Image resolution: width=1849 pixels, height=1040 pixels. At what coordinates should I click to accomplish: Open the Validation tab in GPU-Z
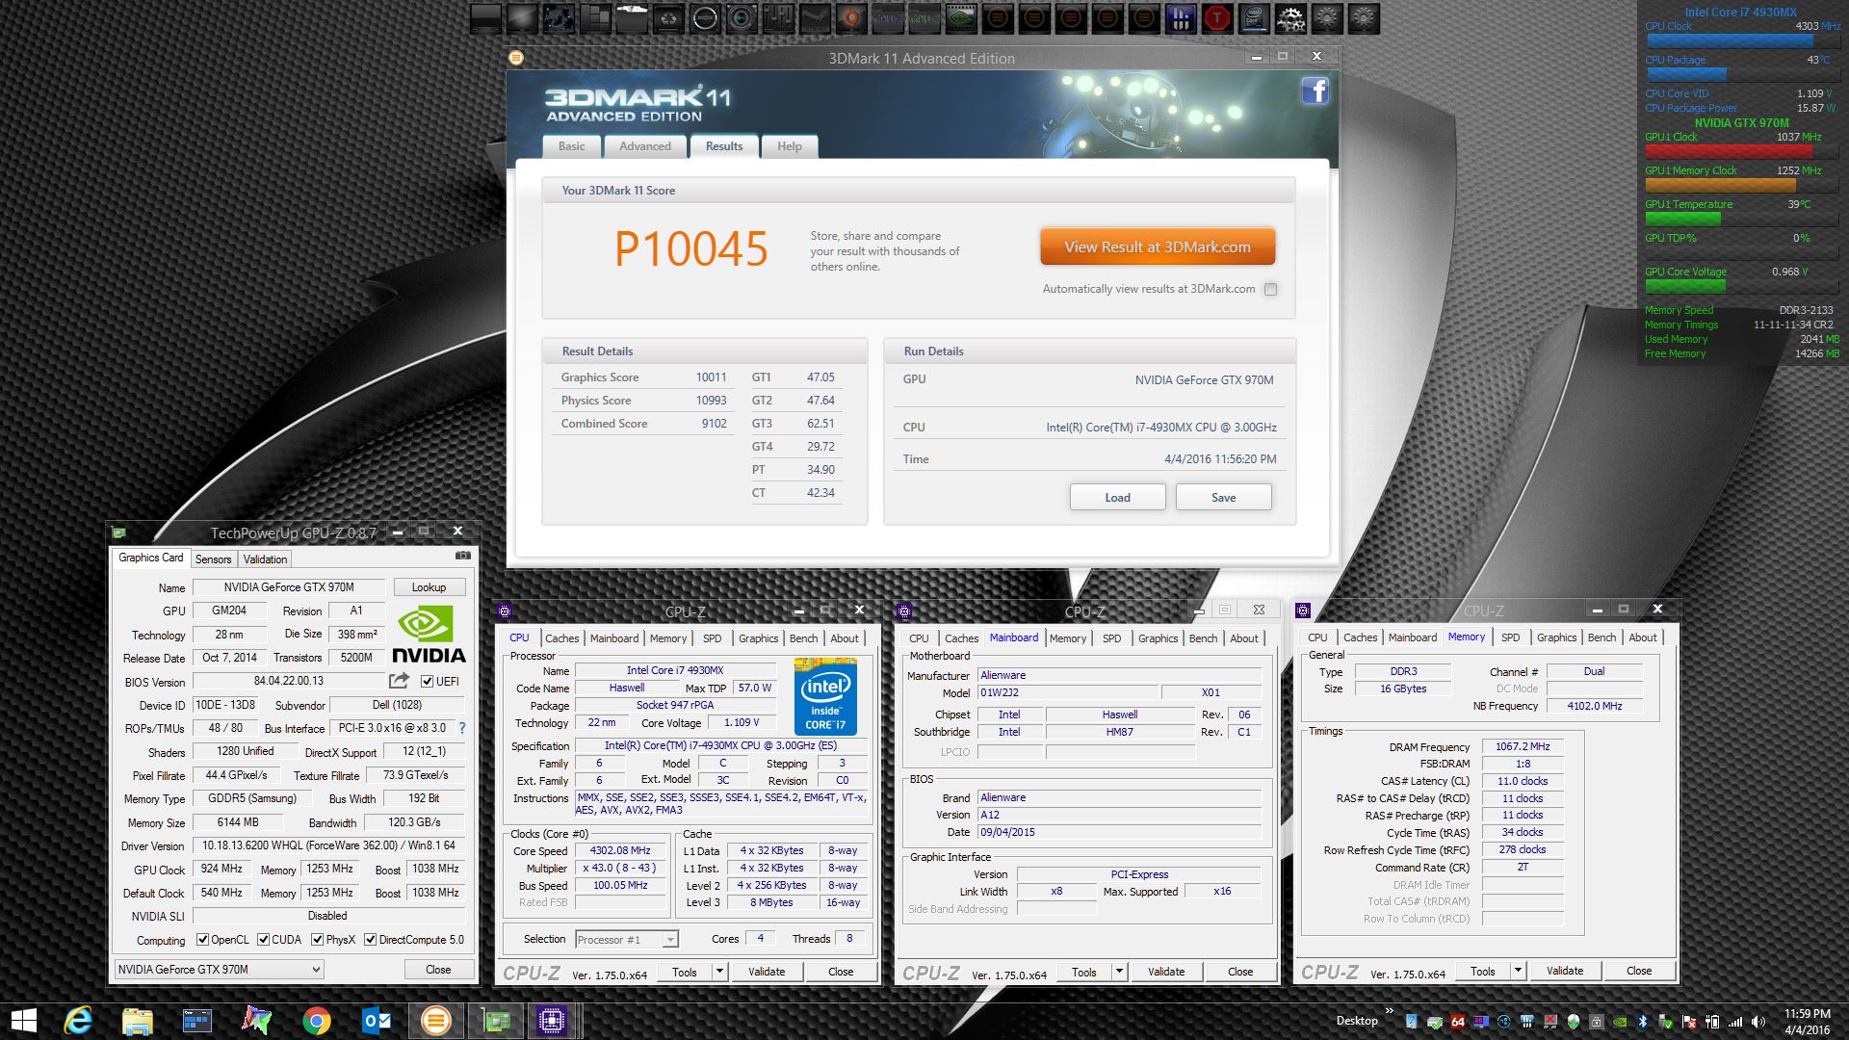[265, 559]
